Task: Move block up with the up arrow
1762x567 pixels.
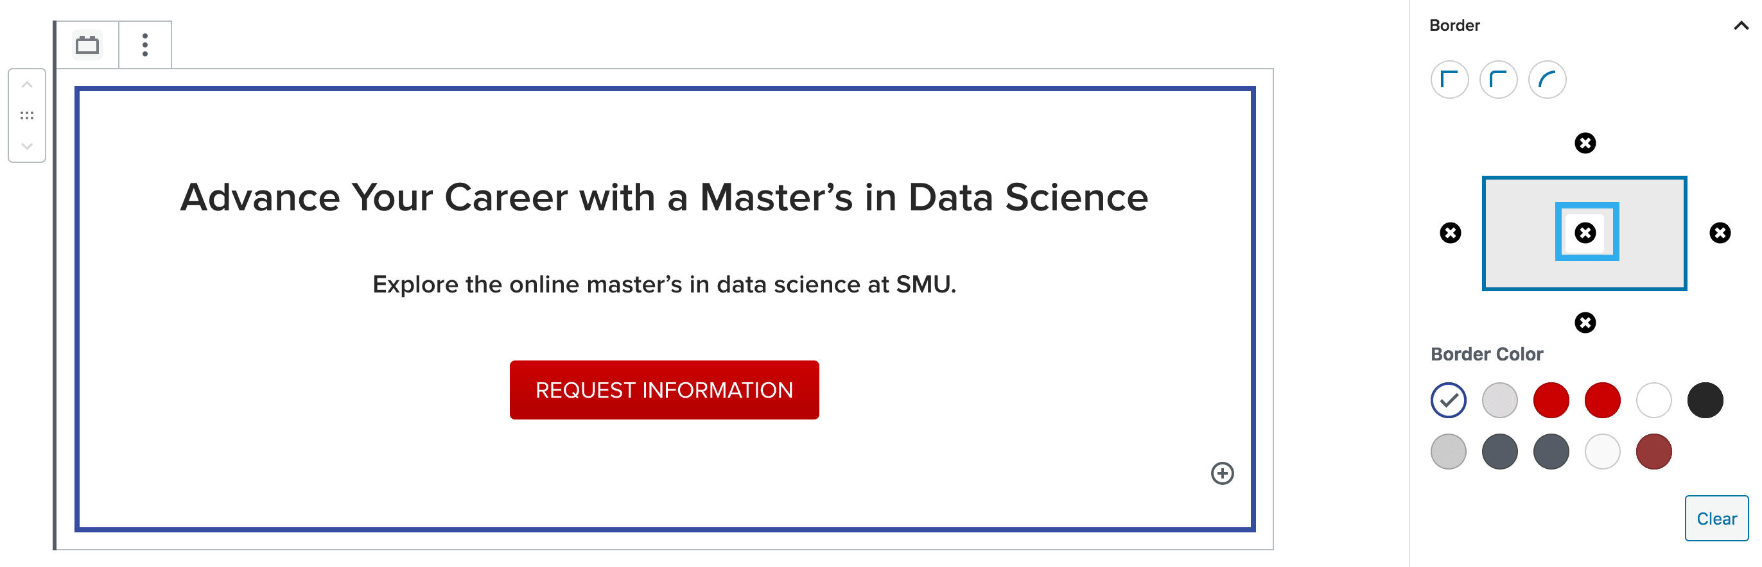Action: click(x=27, y=85)
